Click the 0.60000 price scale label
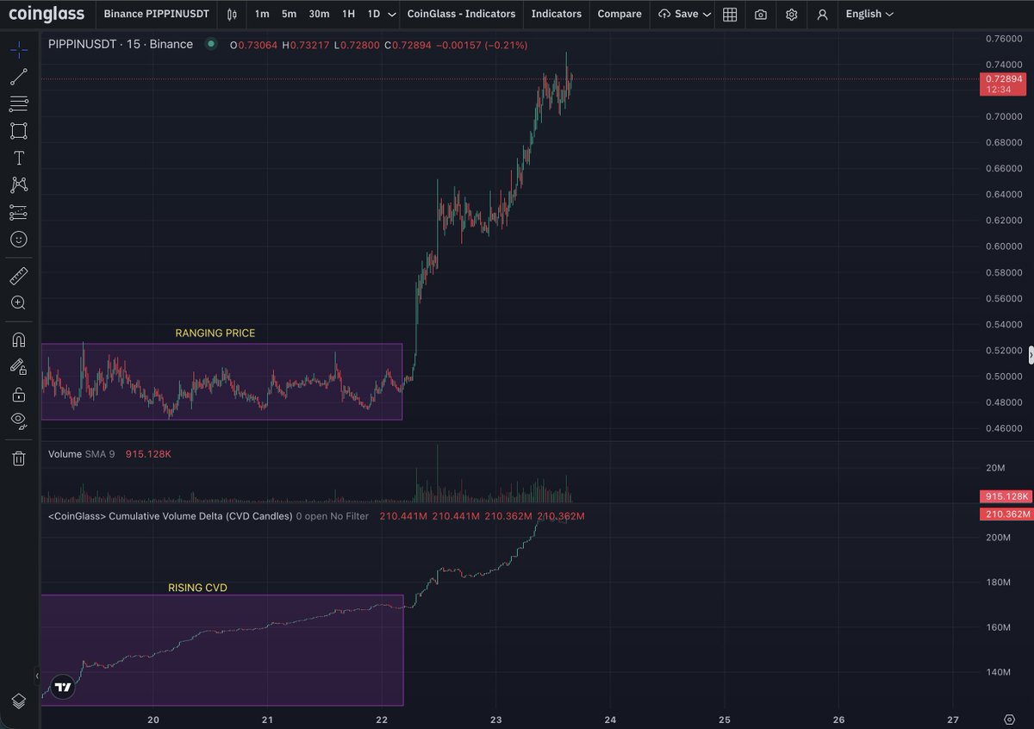The width and height of the screenshot is (1034, 729). click(x=1004, y=246)
